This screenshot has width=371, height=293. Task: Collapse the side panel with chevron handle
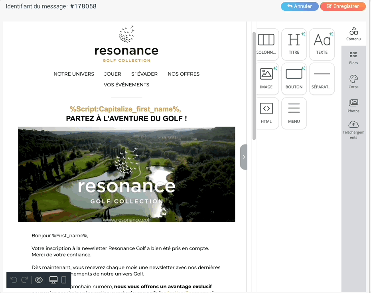point(243,157)
